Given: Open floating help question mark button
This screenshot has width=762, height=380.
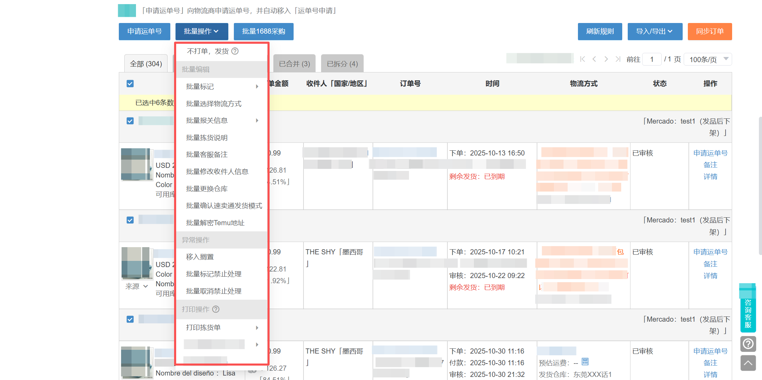Looking at the screenshot, I should point(748,344).
